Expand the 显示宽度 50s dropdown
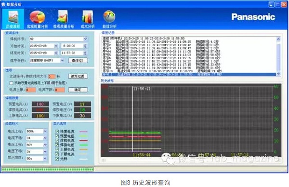289x187 pixels. click(x=45, y=159)
